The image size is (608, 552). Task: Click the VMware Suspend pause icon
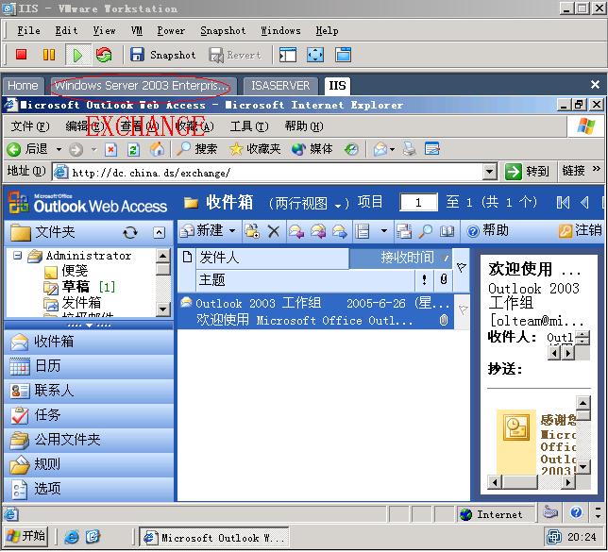click(48, 55)
